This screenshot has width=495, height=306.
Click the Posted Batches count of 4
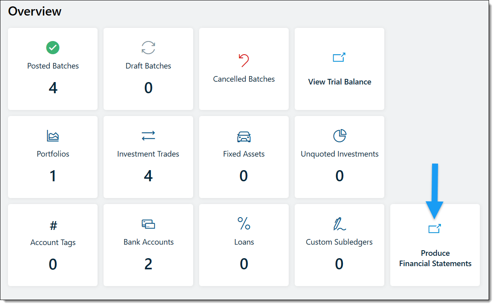(x=53, y=88)
